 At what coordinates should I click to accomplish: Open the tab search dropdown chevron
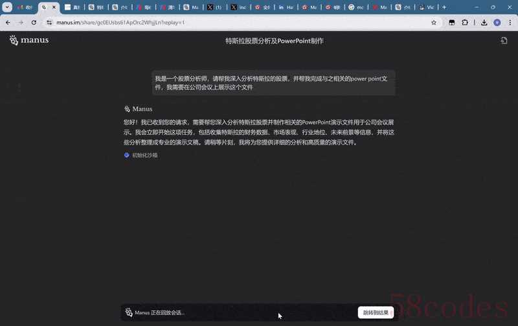pyautogui.click(x=7, y=7)
